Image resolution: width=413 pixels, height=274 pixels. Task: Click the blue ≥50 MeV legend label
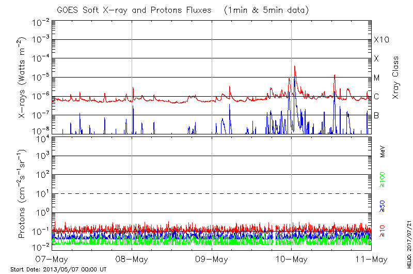point(383,205)
